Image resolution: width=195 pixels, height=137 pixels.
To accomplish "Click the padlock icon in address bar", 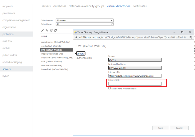I will tap(76, 37).
